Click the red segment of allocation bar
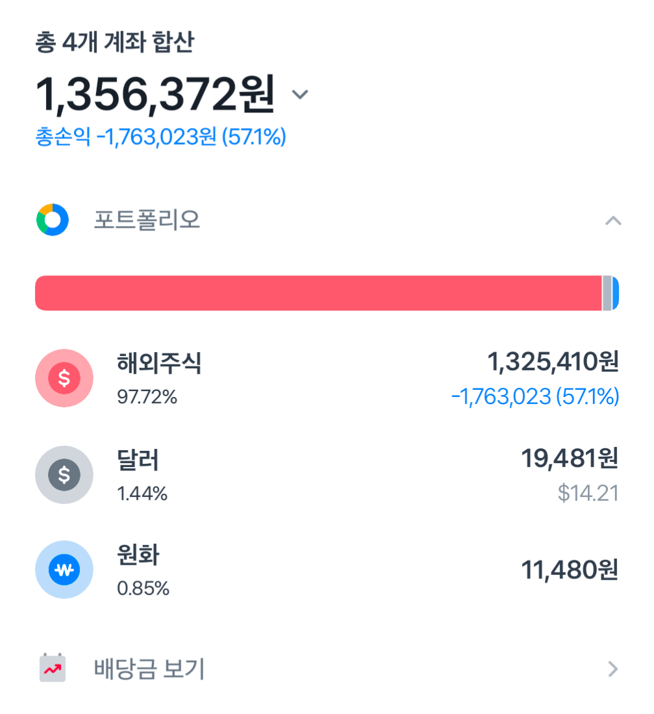 coord(318,293)
